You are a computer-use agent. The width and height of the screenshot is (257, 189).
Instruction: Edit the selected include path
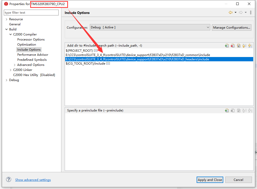point(238,46)
